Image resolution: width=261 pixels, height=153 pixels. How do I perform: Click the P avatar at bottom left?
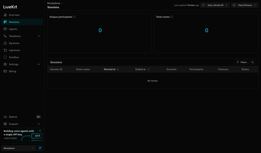[40, 148]
